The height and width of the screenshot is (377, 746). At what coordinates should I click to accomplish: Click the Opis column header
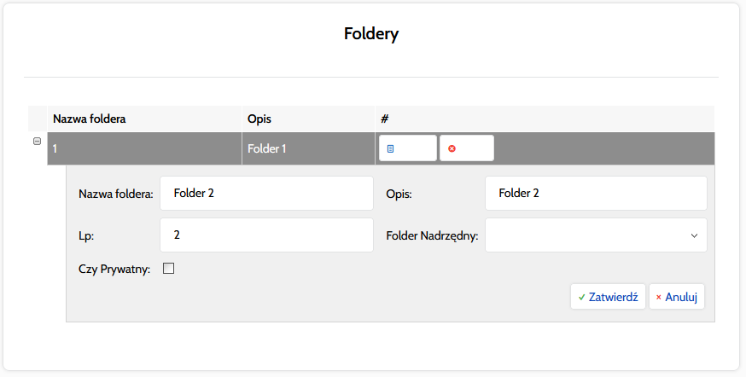click(x=259, y=119)
